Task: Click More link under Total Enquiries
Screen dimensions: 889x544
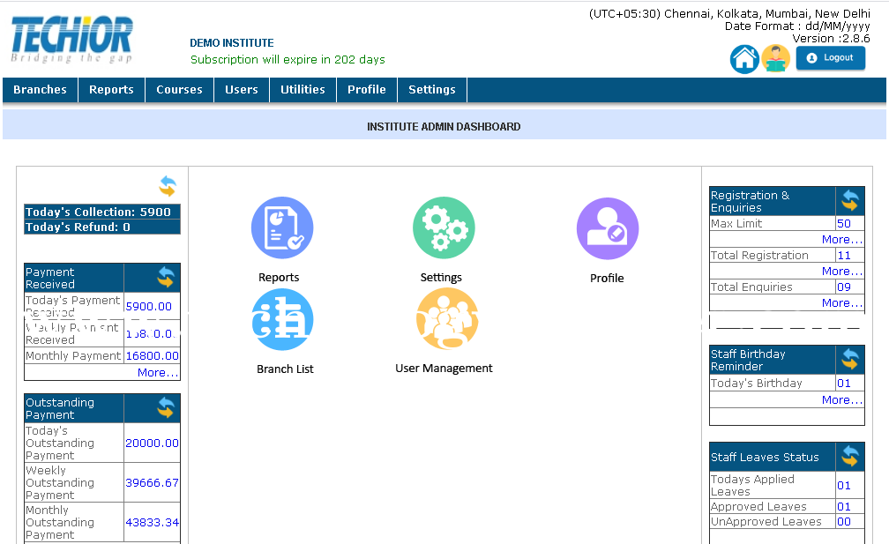Action: 842,302
